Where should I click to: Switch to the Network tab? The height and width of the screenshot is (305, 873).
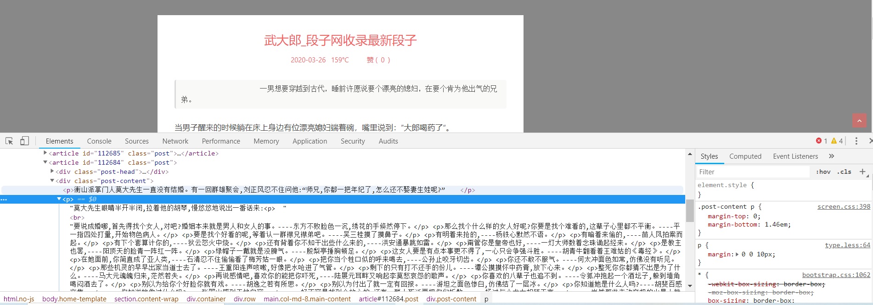click(175, 141)
